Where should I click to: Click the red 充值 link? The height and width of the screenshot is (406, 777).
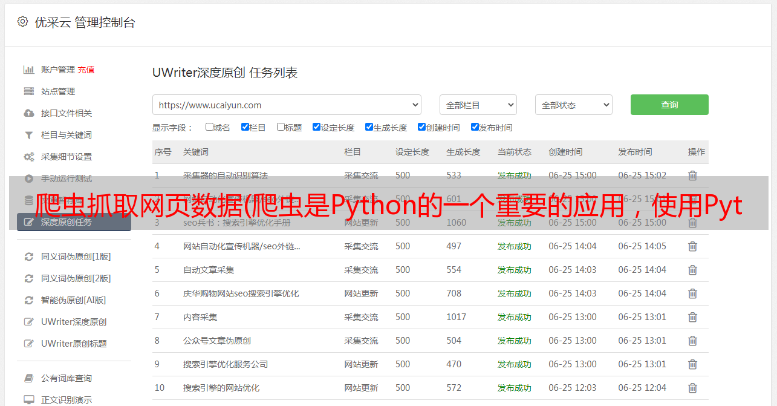click(x=86, y=70)
